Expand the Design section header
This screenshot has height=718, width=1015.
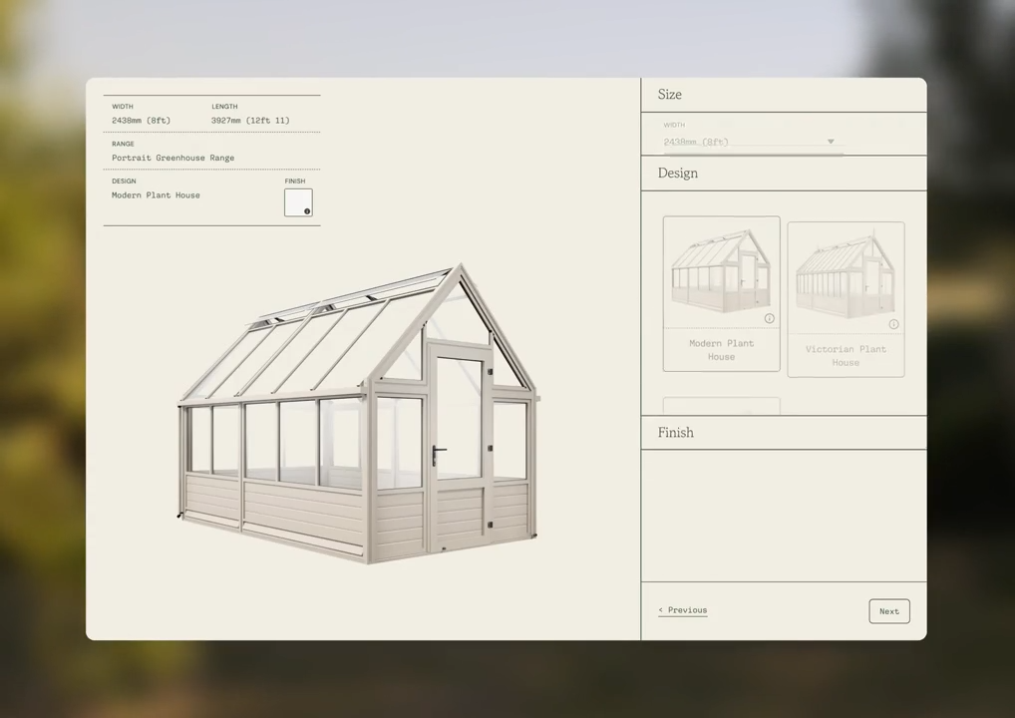tap(678, 174)
